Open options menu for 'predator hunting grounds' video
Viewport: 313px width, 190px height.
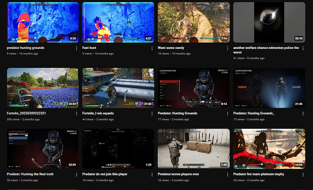77,48
